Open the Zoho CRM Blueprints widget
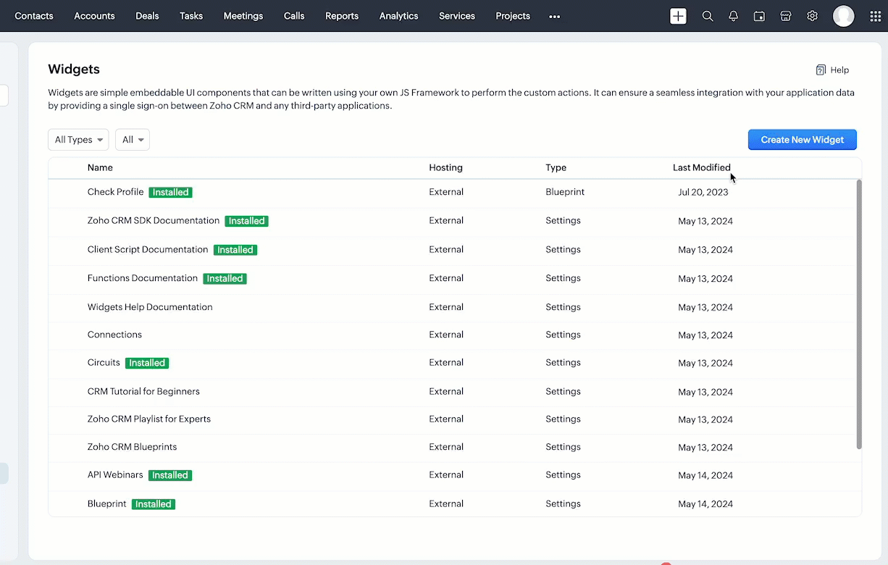The width and height of the screenshot is (888, 565). pyautogui.click(x=132, y=447)
